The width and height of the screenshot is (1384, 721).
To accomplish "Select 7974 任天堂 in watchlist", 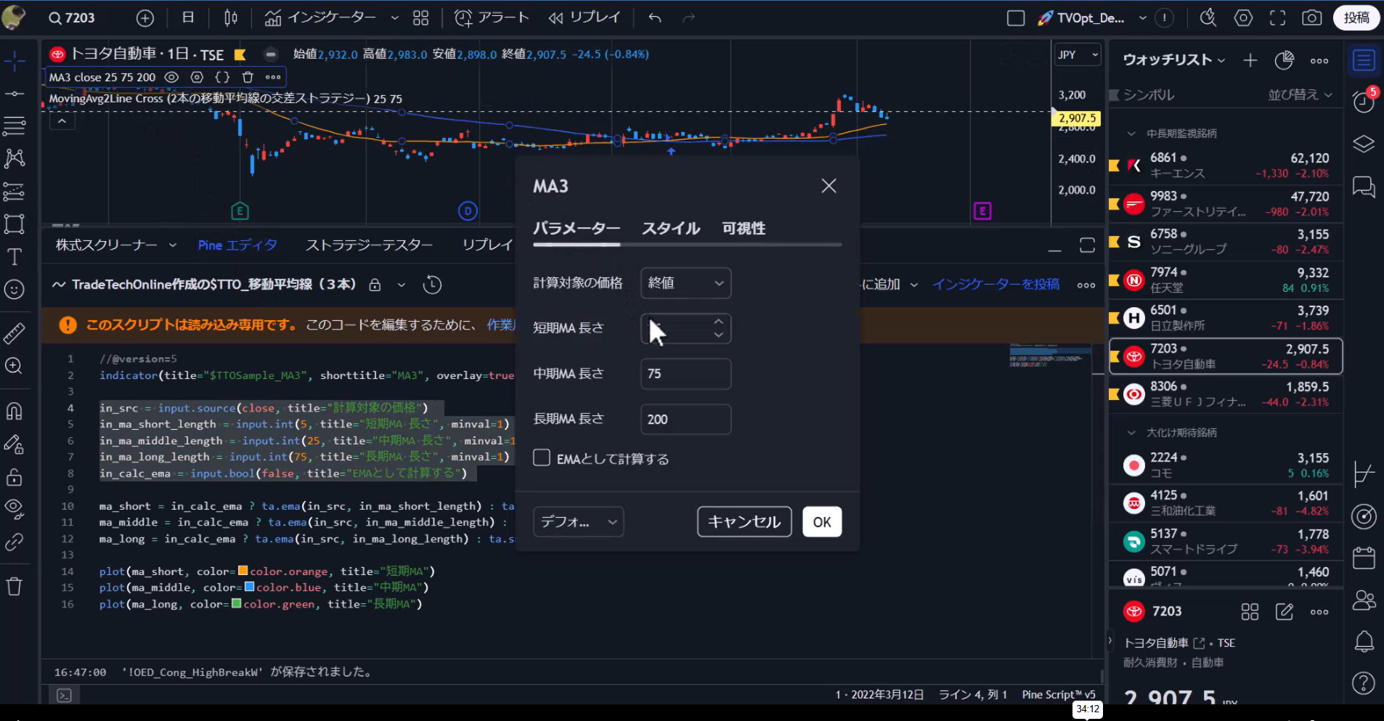I will pyautogui.click(x=1226, y=280).
